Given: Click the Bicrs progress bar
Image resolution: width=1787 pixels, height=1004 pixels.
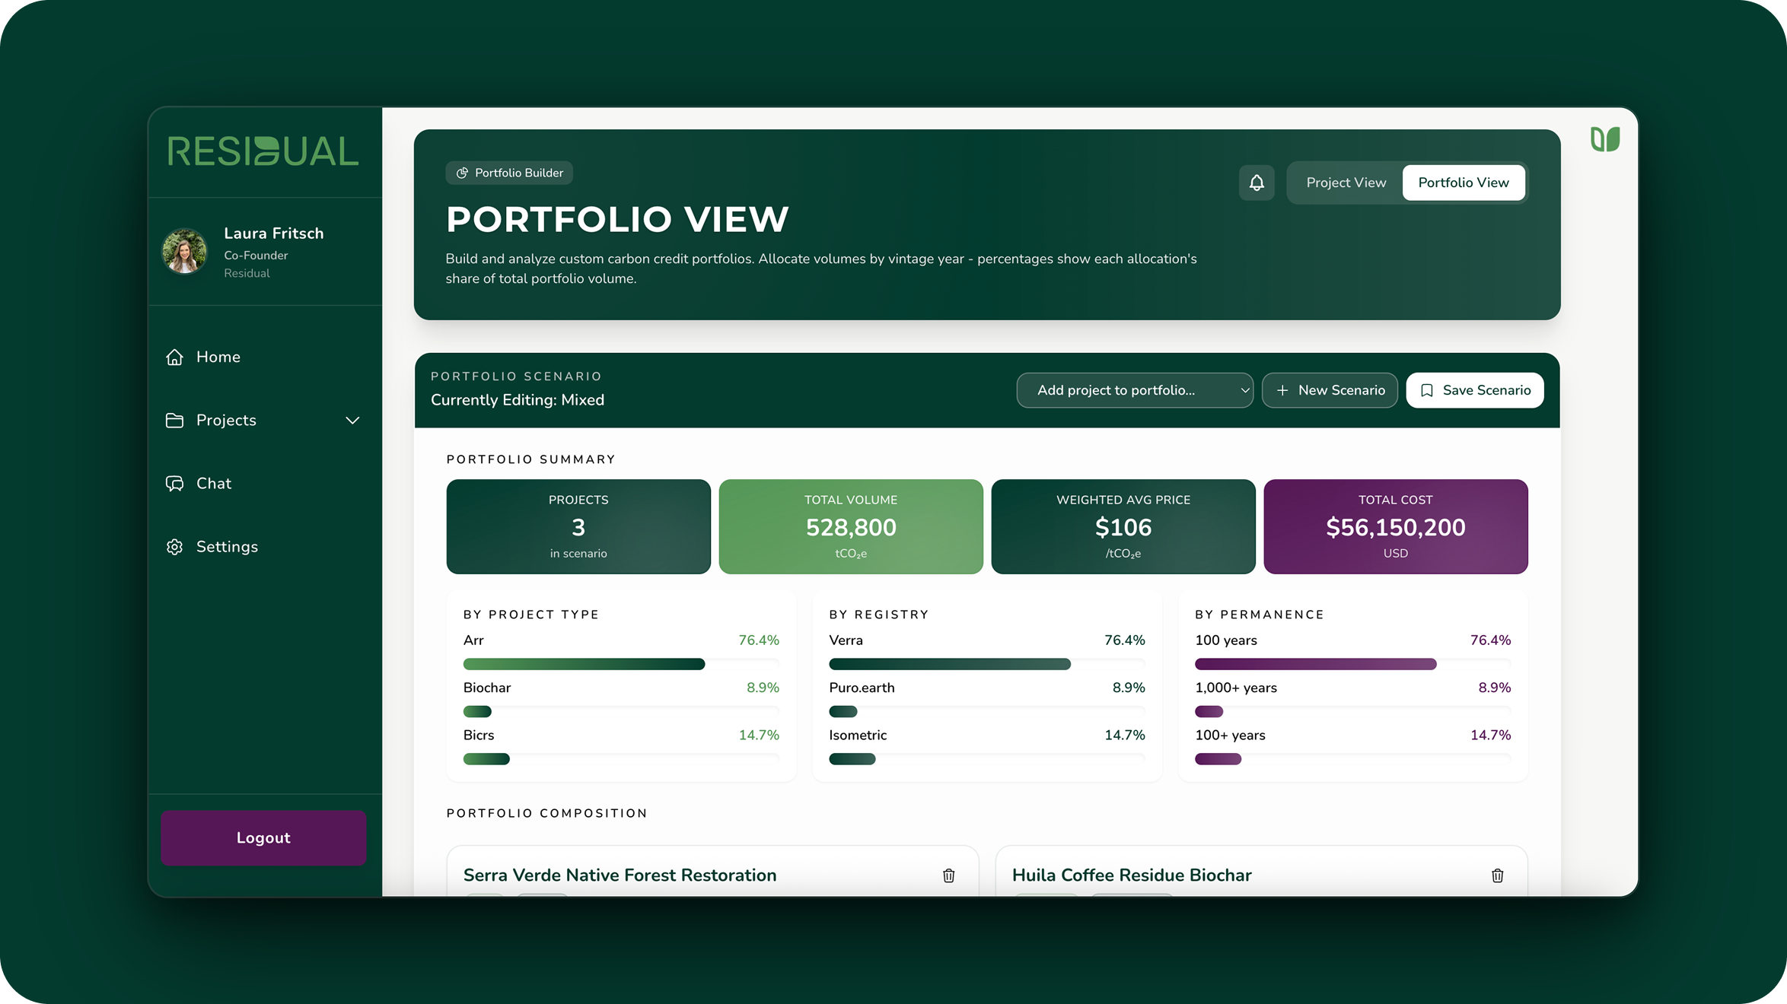Looking at the screenshot, I should click(x=621, y=759).
